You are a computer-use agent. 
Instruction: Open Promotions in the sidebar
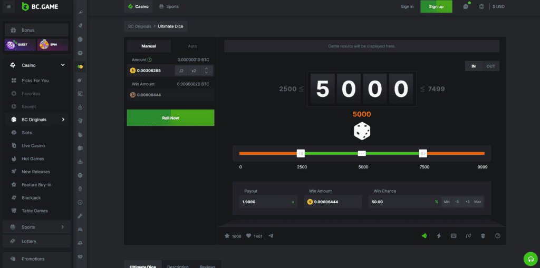(x=36, y=259)
